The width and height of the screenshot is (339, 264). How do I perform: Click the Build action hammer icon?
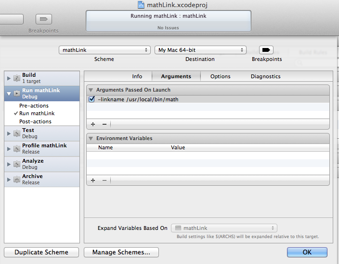(x=17, y=78)
